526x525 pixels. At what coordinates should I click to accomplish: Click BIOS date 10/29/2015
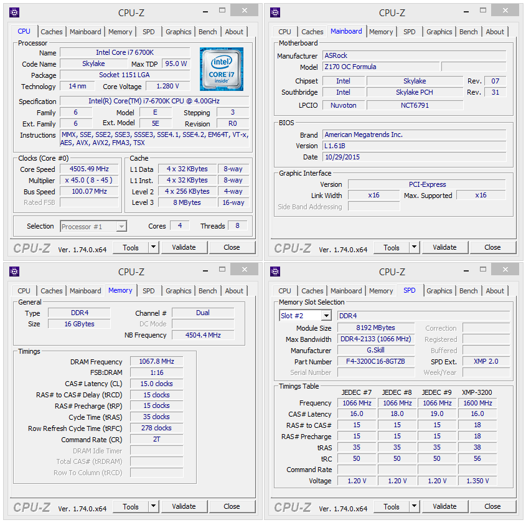pos(415,157)
